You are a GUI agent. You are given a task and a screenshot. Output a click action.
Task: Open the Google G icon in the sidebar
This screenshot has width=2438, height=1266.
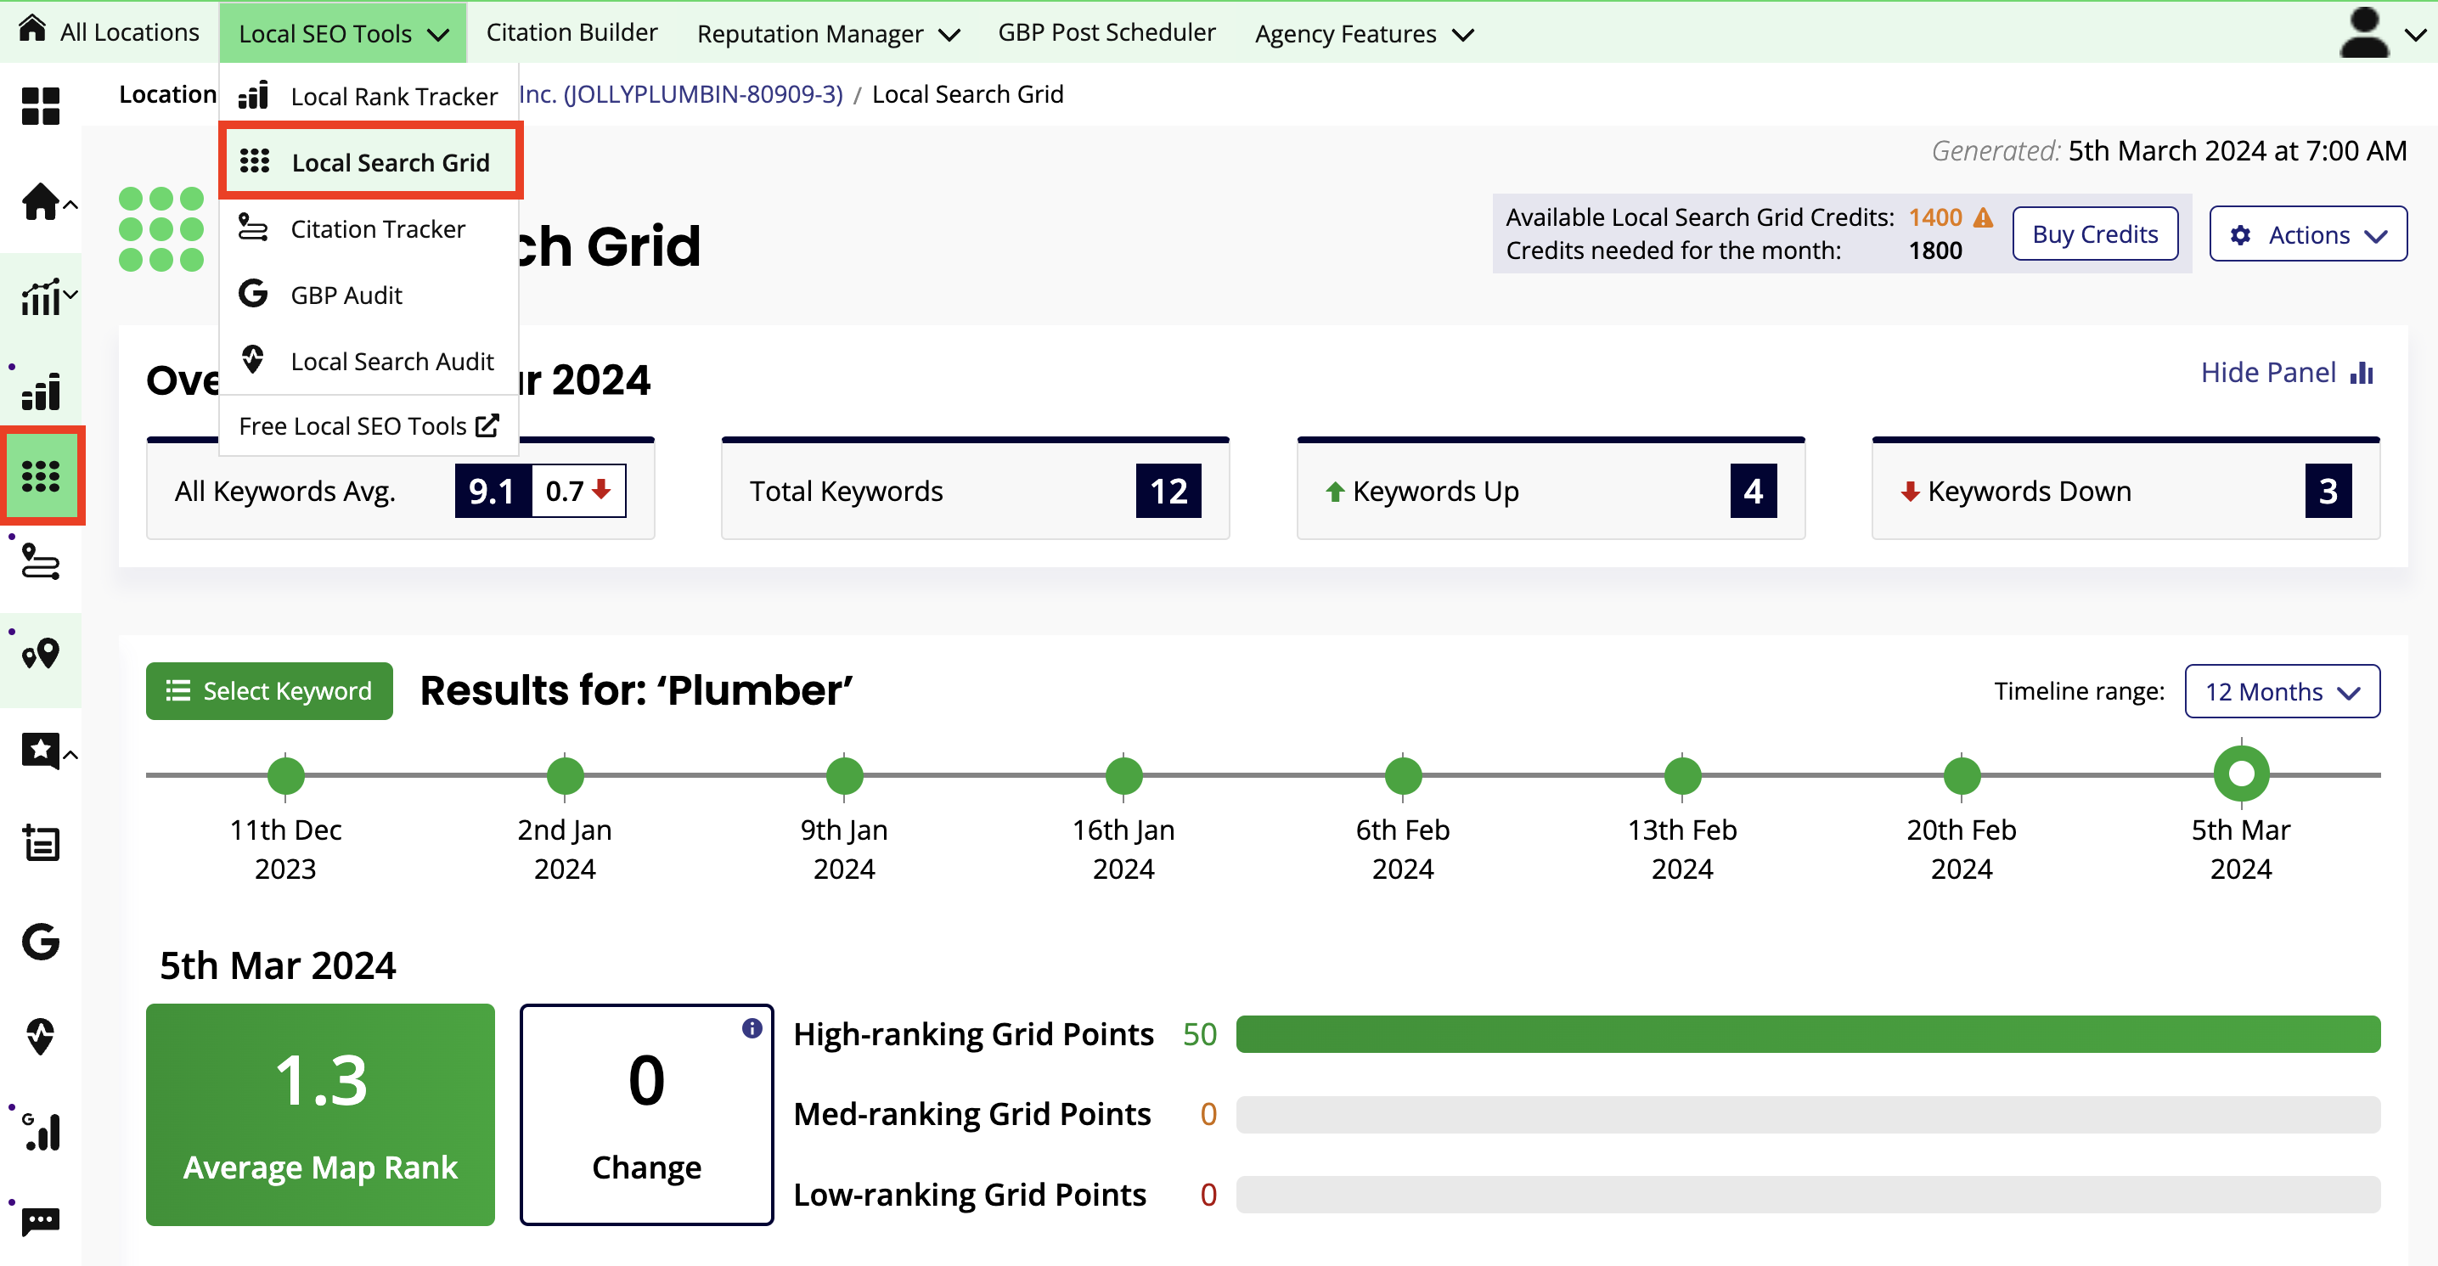40,942
